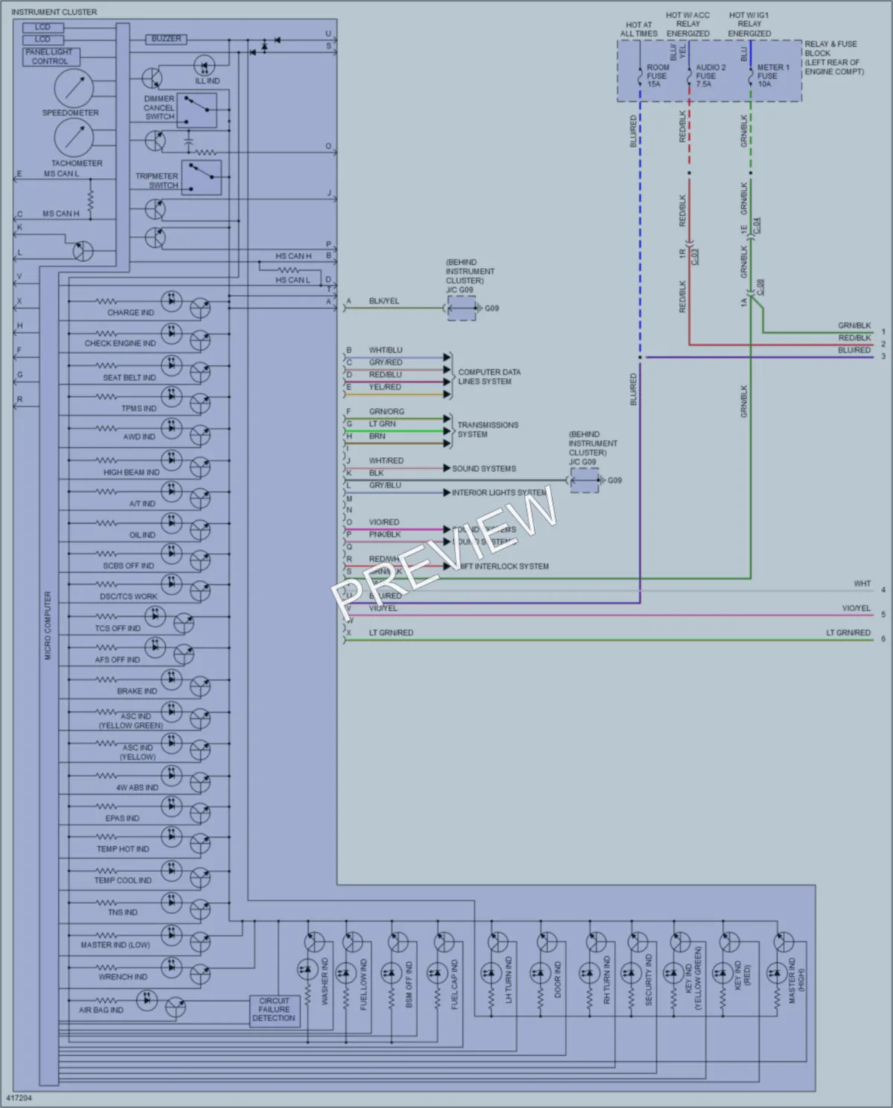Select the C-04 connector label
The image size is (893, 1108).
757,225
